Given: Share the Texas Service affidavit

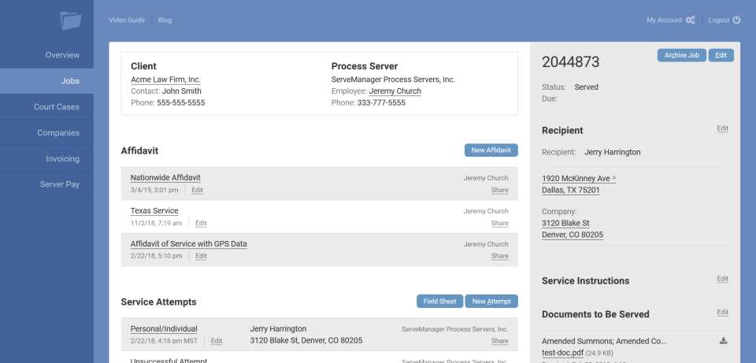Looking at the screenshot, I should point(499,223).
